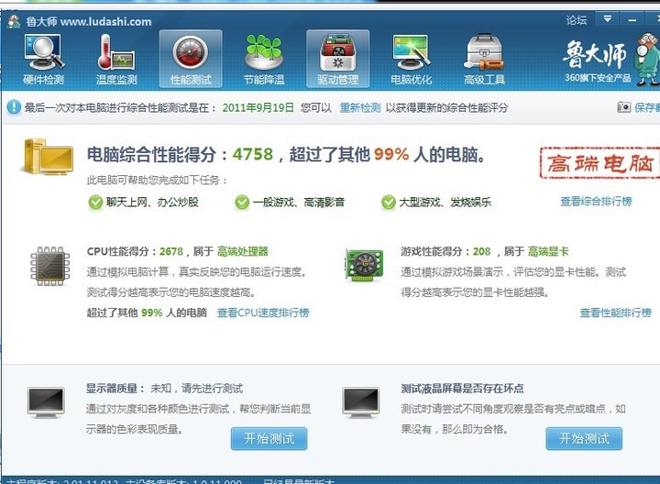Image resolution: width=660 pixels, height=484 pixels.
Task: Click 保存 save link next to camera
Action: 647,108
